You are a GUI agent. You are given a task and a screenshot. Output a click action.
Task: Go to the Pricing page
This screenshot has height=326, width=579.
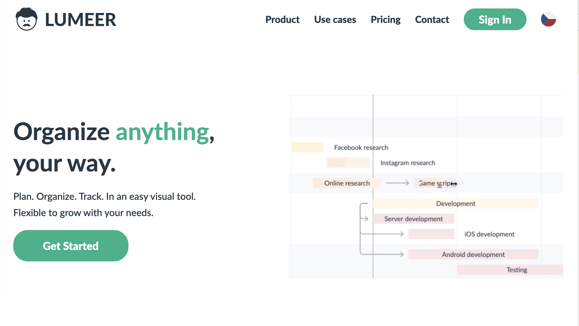point(385,20)
